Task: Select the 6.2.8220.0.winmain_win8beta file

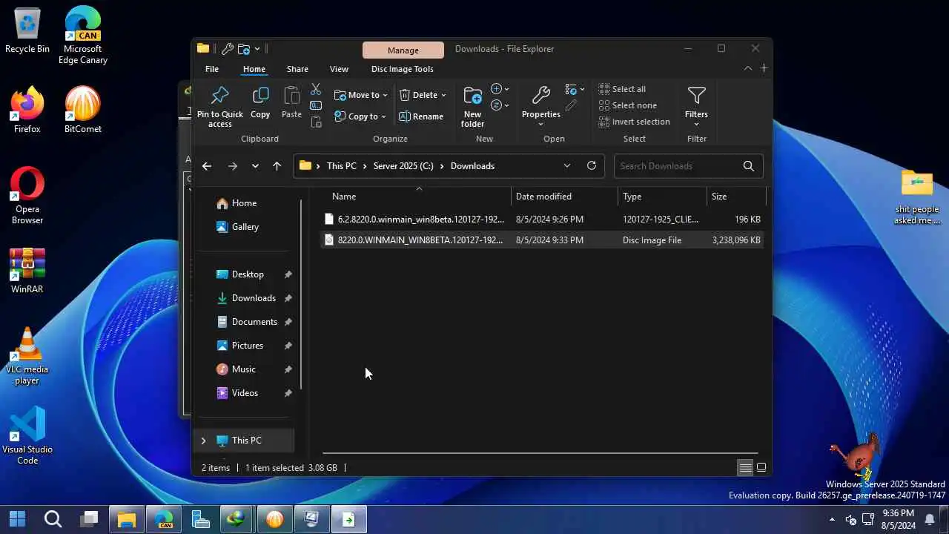Action: tap(542, 220)
